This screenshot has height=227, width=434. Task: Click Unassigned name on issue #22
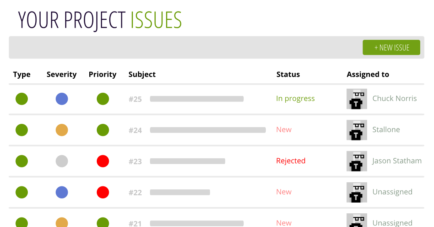coord(392,192)
